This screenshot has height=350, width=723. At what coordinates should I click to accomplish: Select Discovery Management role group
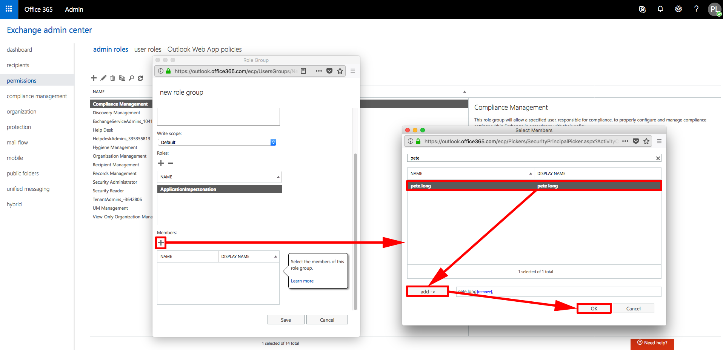pyautogui.click(x=116, y=113)
